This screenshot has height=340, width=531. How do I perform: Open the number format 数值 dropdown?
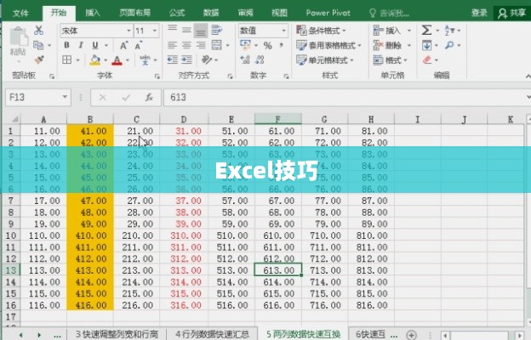coord(283,31)
